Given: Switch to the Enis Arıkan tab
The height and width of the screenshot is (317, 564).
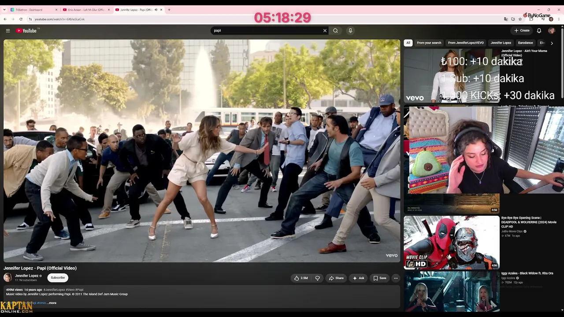Looking at the screenshot, I should (x=86, y=10).
